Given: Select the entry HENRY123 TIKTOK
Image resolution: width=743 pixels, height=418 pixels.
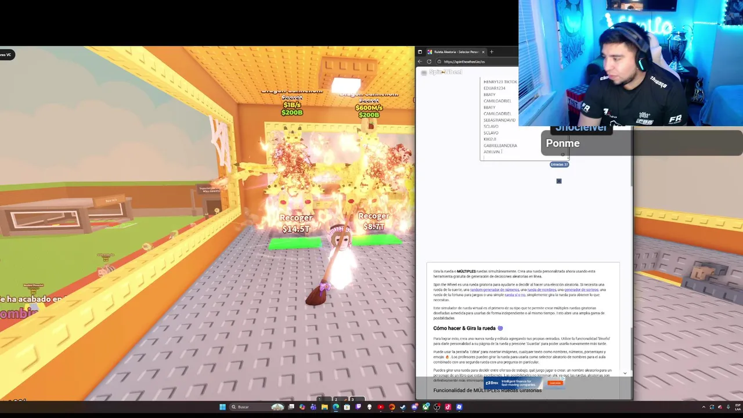Looking at the screenshot, I should tap(500, 82).
